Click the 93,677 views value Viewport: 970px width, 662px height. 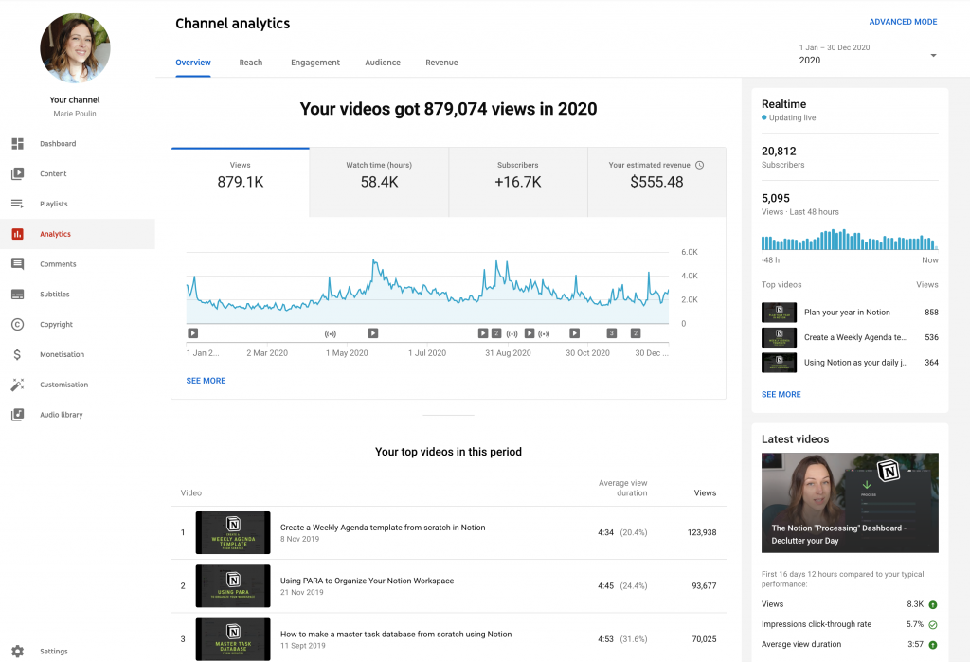(x=704, y=586)
